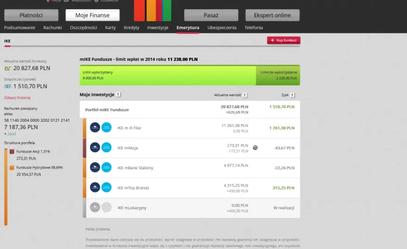Click the dark blue icon in IKE mTop Brands row
The height and width of the screenshot is (249, 407).
[95, 187]
